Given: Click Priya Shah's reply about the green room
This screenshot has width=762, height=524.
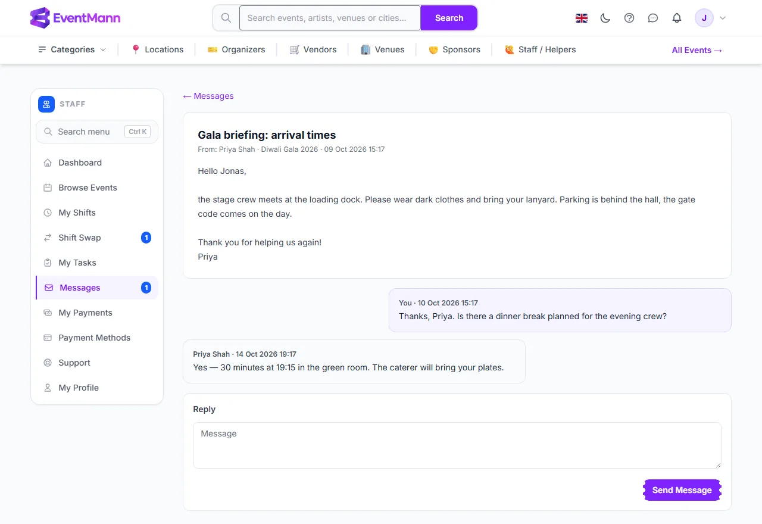Looking at the screenshot, I should pos(354,361).
